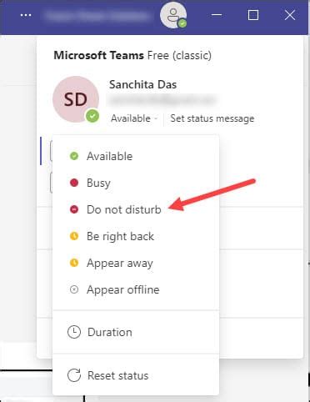The image size is (310, 402).
Task: Click the SD profile picture circle
Action: tap(76, 99)
